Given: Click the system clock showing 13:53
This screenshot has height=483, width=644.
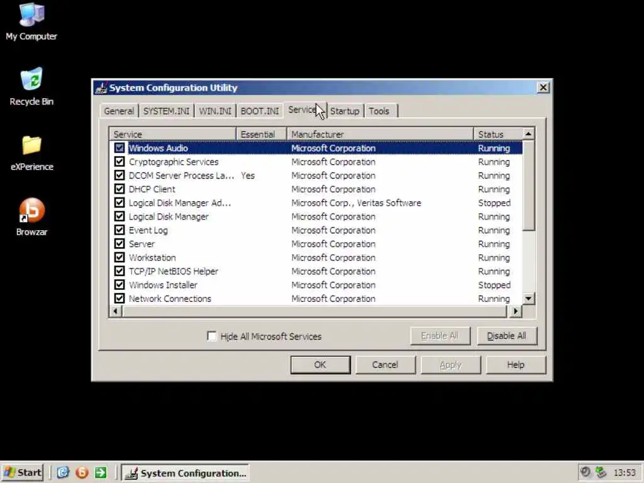Looking at the screenshot, I should (625, 473).
